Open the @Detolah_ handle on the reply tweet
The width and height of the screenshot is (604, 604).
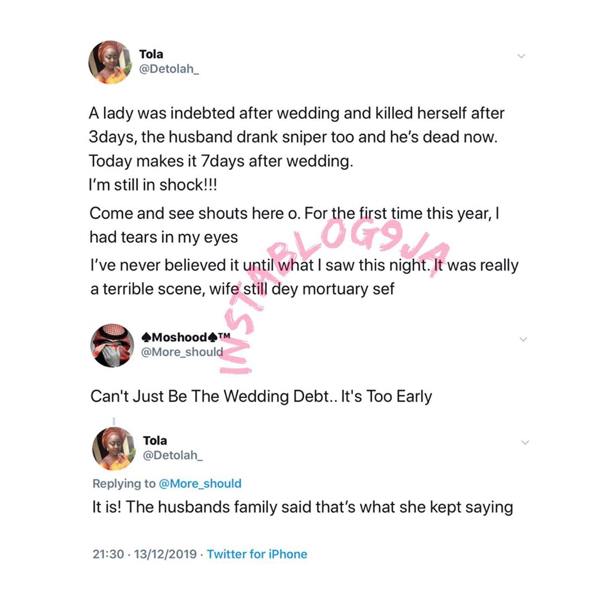click(172, 456)
